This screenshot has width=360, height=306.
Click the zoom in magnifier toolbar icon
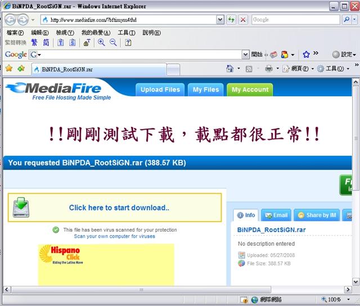101,42
